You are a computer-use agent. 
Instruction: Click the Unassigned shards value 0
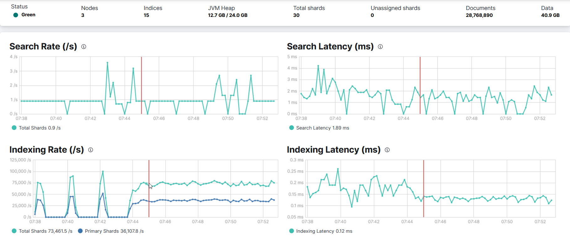[372, 15]
